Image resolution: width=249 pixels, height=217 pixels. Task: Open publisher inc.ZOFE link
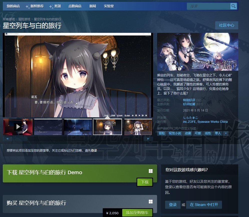pos(189,122)
